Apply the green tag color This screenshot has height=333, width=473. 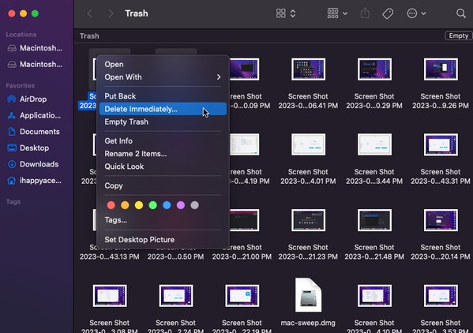[x=153, y=205]
